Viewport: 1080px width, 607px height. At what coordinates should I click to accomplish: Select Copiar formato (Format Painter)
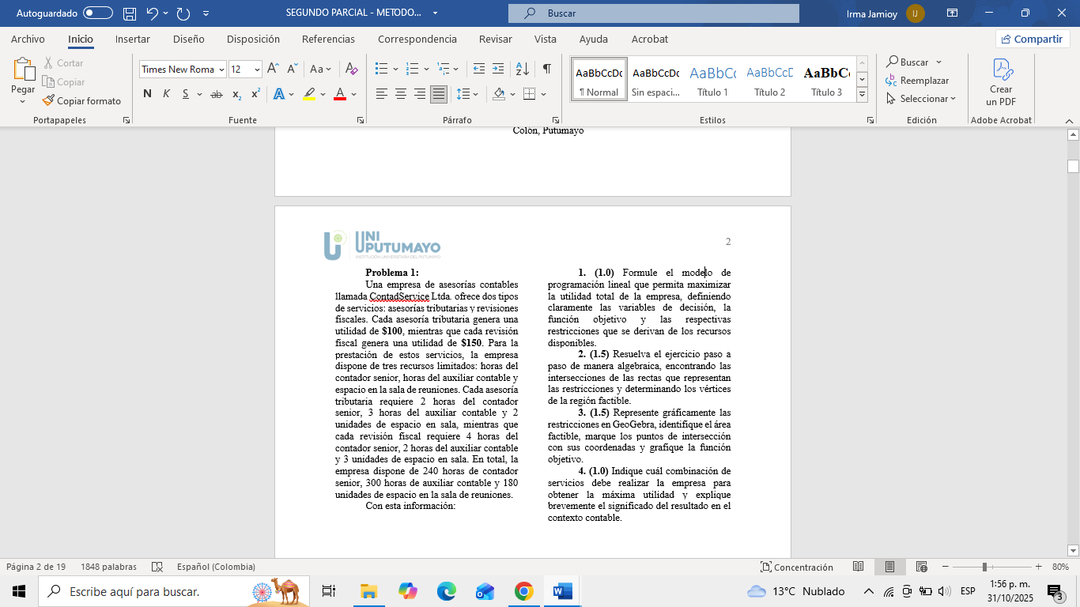[83, 100]
